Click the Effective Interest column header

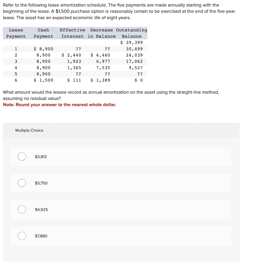[x=72, y=33]
